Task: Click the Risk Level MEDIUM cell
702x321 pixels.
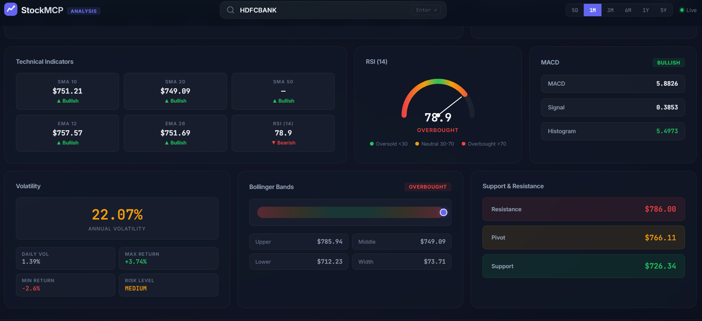Action: pyautogui.click(x=169, y=285)
